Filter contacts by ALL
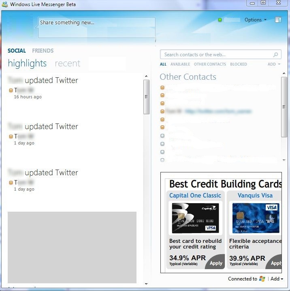This screenshot has width=290, height=291. click(x=163, y=64)
